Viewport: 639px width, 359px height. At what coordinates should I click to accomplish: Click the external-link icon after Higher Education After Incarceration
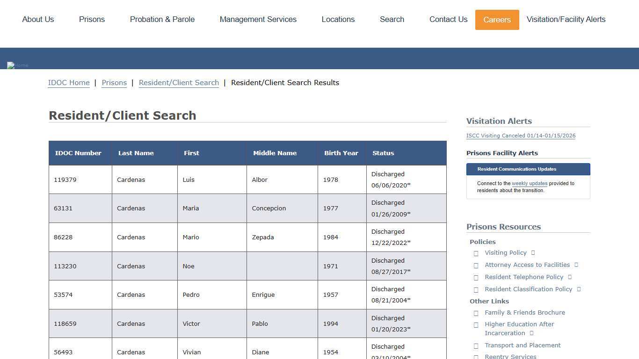(531, 333)
